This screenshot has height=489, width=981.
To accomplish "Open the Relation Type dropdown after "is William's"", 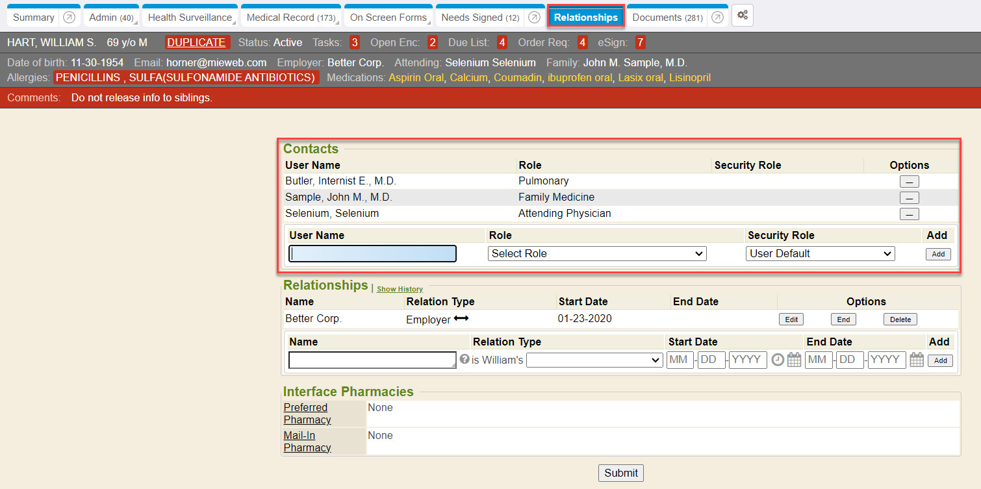I will [x=594, y=360].
